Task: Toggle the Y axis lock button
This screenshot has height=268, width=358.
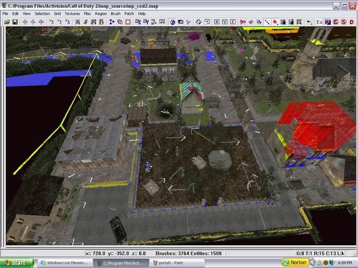Action: 225,21
